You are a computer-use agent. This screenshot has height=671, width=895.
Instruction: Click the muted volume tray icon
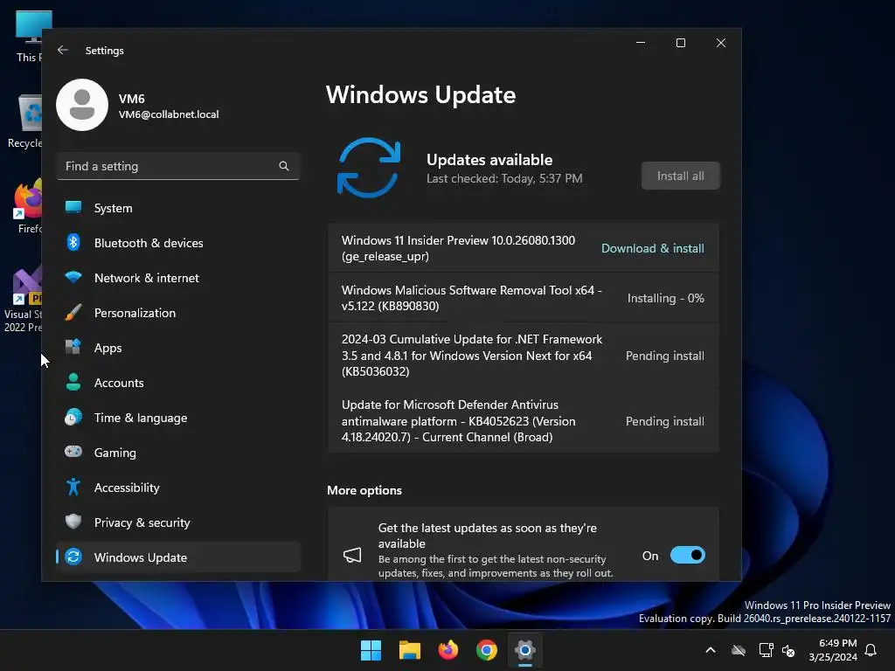coord(789,650)
